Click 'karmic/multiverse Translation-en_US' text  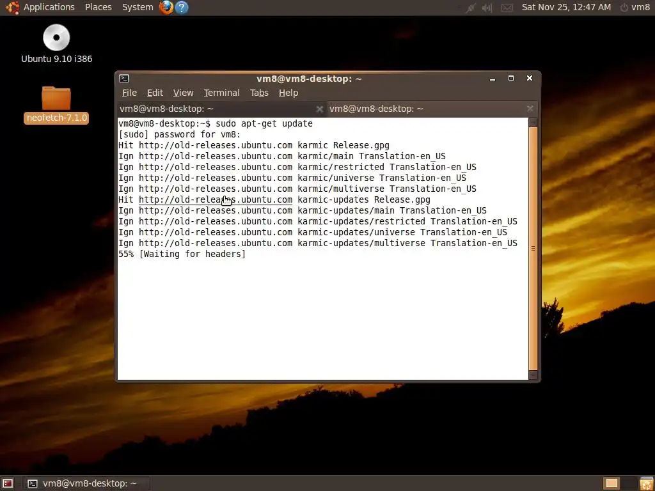tap(387, 189)
